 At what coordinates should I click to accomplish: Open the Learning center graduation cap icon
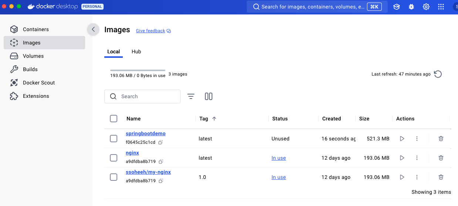[397, 7]
